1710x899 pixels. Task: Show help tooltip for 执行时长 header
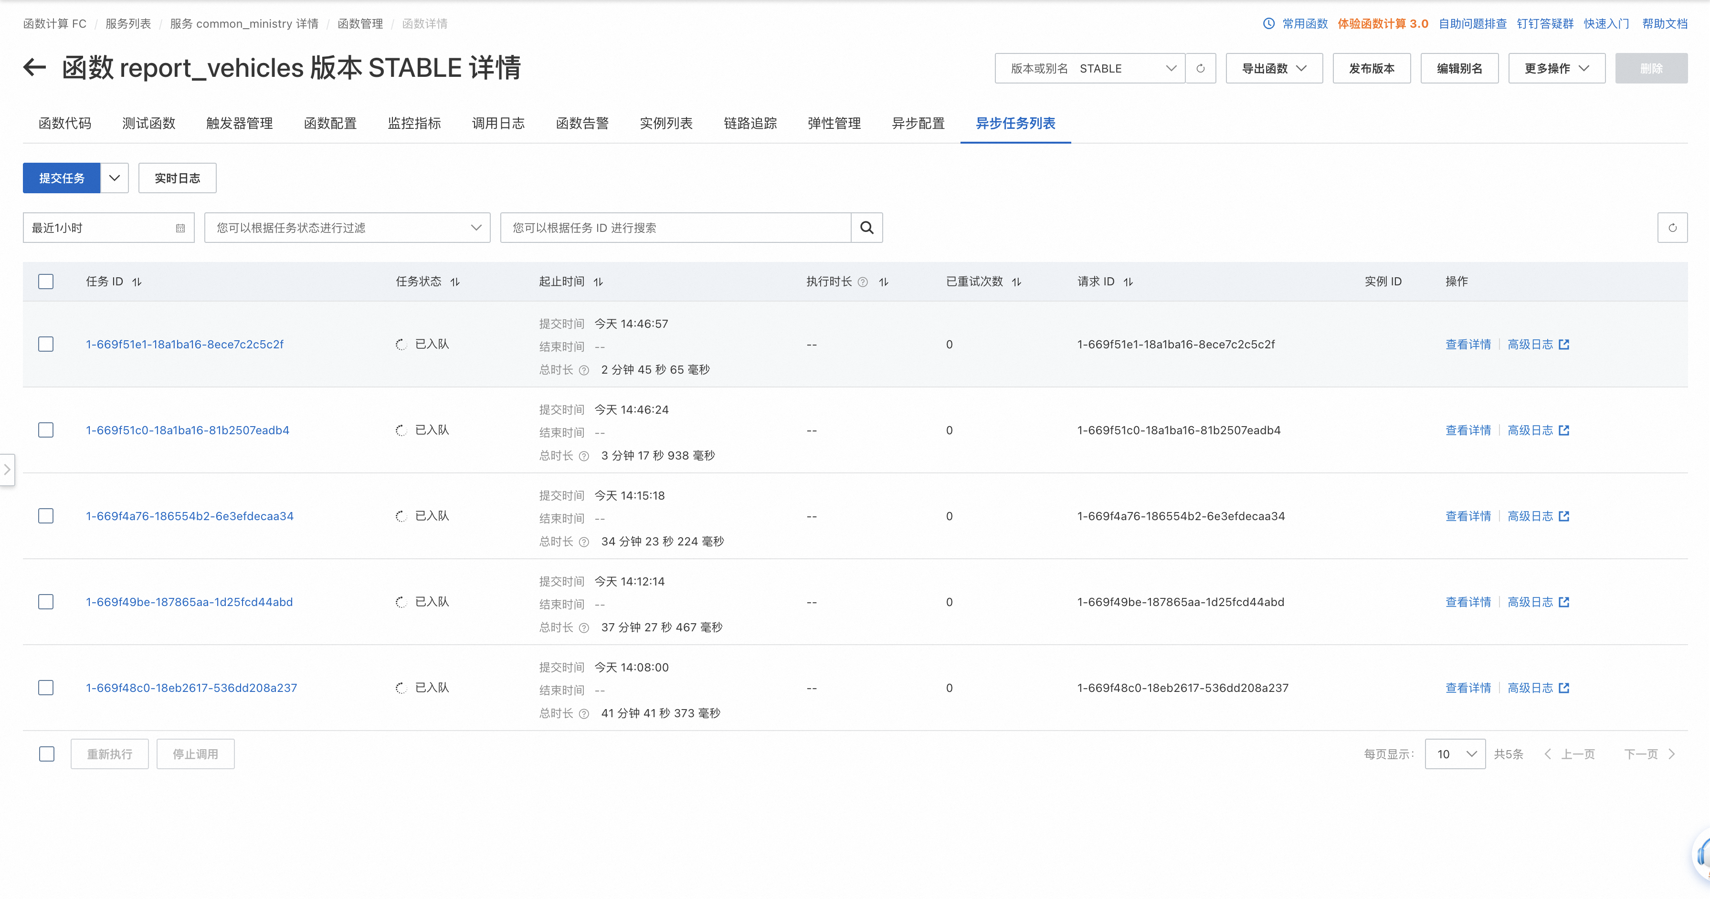862,282
